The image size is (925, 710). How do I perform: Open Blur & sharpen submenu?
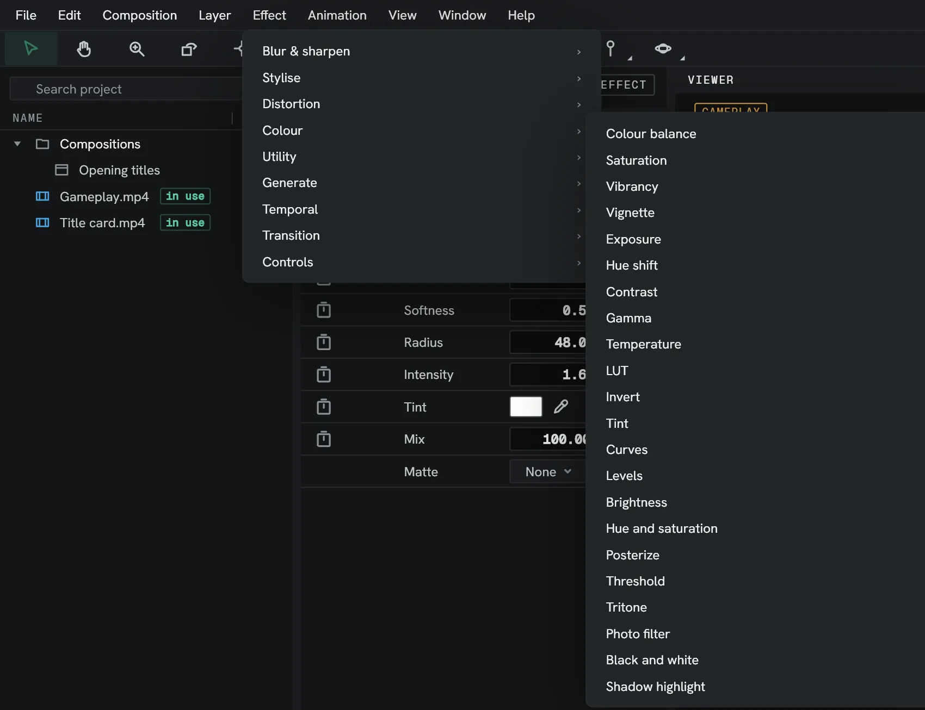coord(422,51)
